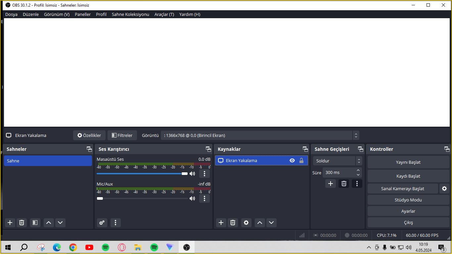This screenshot has height=254, width=452.
Task: Click the Çıkış exit button
Action: (x=408, y=222)
